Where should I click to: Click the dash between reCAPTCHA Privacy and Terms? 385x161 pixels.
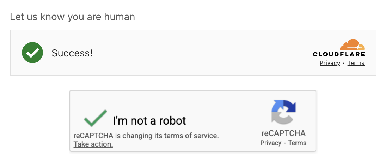pos(285,143)
